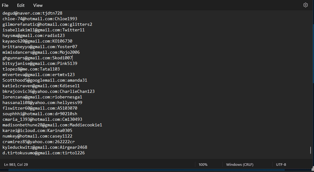Click the vertical scrollbar thumb
This screenshot has width=314, height=172.
[x=311, y=150]
